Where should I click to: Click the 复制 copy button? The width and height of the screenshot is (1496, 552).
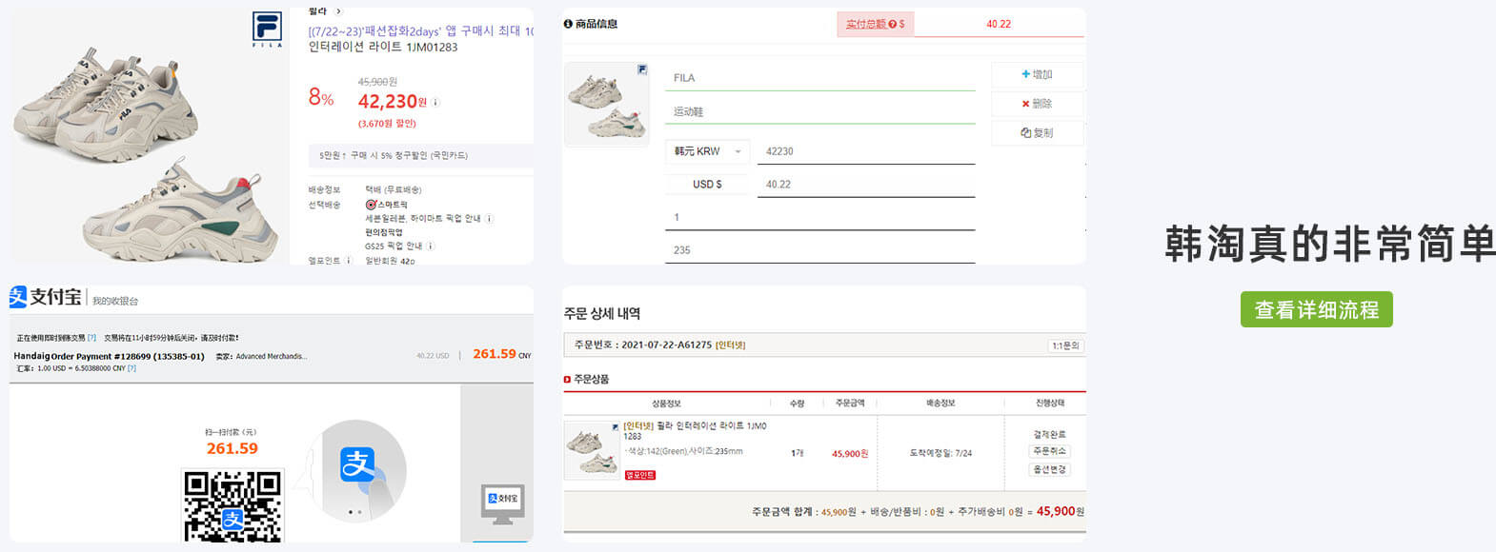(x=1037, y=133)
